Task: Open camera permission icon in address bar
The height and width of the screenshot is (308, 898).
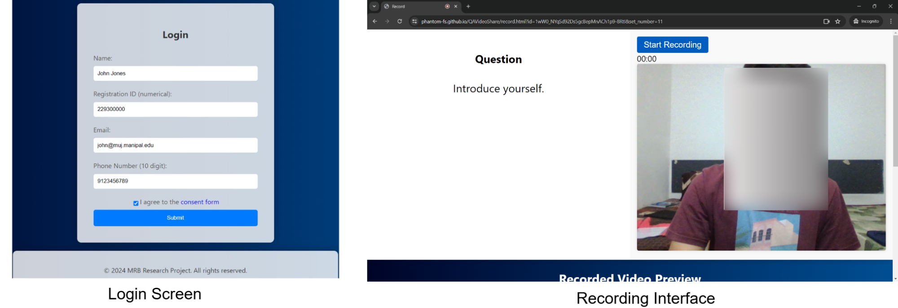Action: point(826,21)
